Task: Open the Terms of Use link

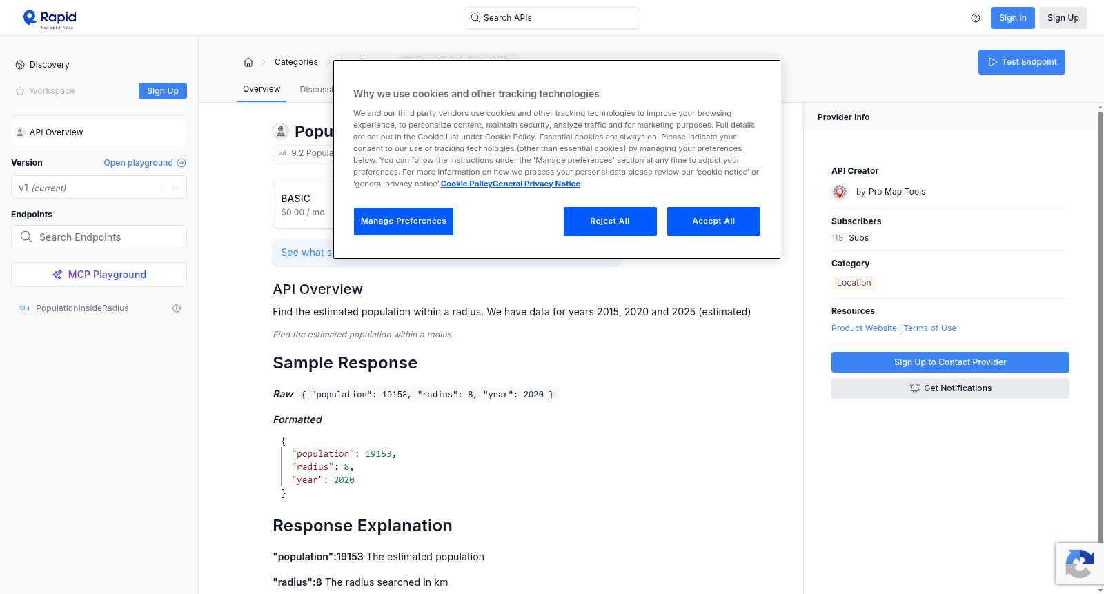Action: point(930,328)
